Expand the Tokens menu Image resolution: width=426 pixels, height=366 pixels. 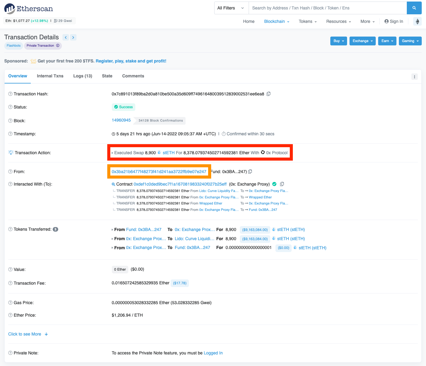point(308,21)
